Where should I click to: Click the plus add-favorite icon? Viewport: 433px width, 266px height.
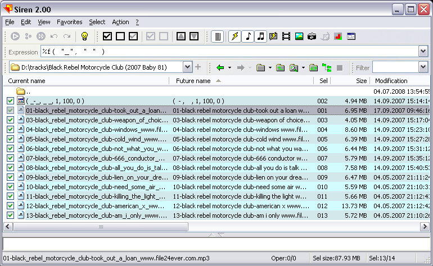point(198,67)
